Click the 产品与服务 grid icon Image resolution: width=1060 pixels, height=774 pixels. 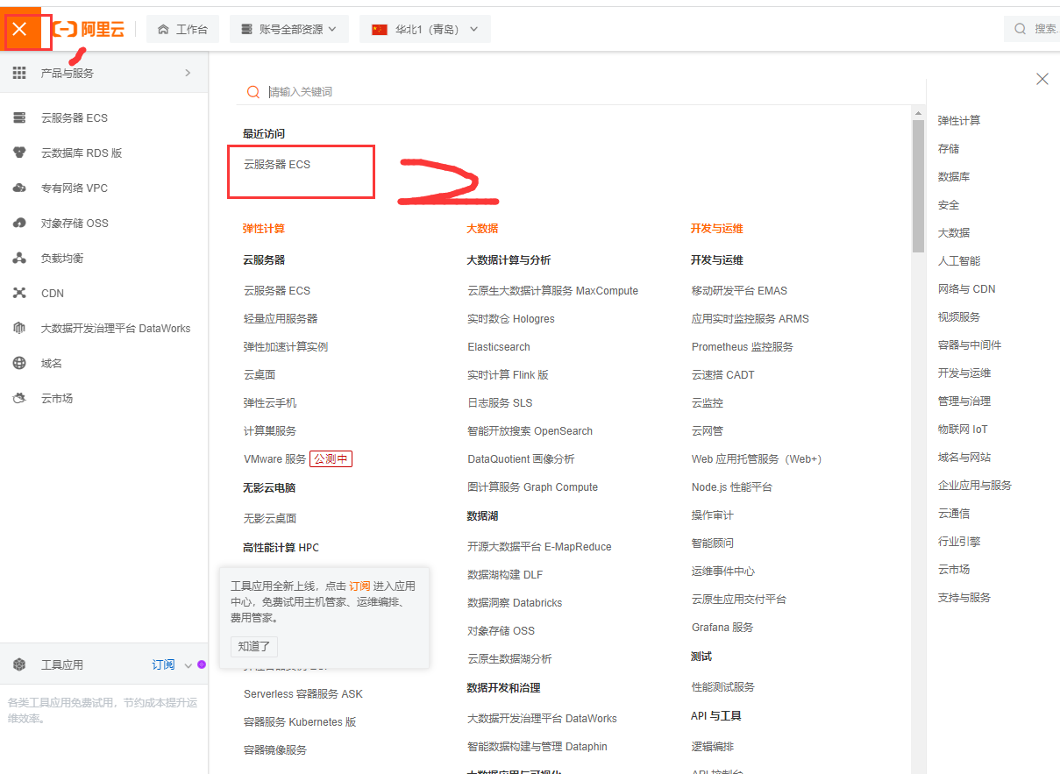click(x=19, y=73)
